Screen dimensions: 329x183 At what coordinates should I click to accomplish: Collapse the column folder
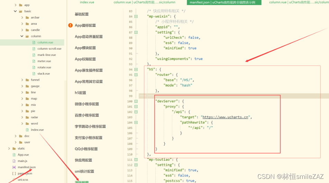click(x=22, y=36)
